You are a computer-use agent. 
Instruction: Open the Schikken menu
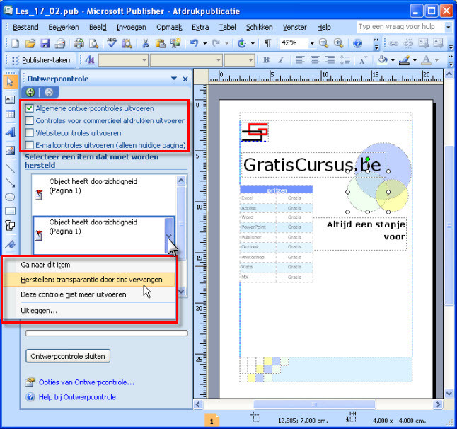tap(260, 27)
